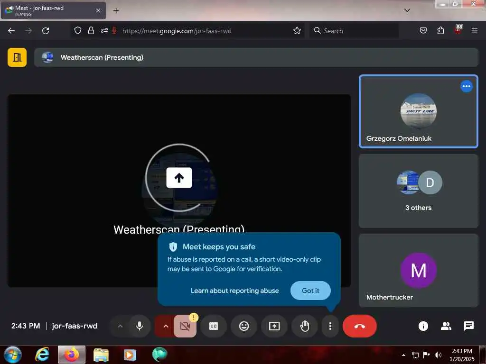Open the green globe browser on taskbar

coord(159,355)
